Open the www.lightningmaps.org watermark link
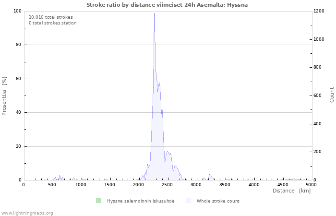The height and width of the screenshot is (216, 336). pyautogui.click(x=27, y=213)
